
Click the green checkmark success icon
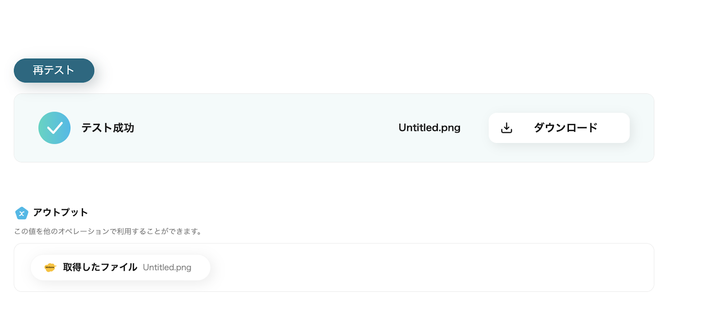pos(54,128)
